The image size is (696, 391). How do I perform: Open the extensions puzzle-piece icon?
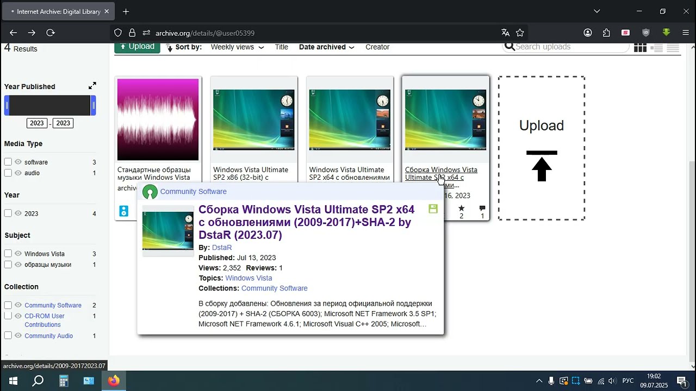tap(606, 33)
